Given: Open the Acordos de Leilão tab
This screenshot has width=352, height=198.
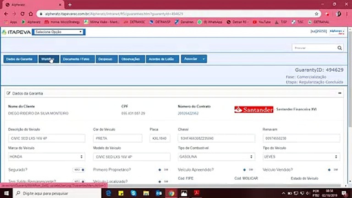Looking at the screenshot, I should (162, 59).
